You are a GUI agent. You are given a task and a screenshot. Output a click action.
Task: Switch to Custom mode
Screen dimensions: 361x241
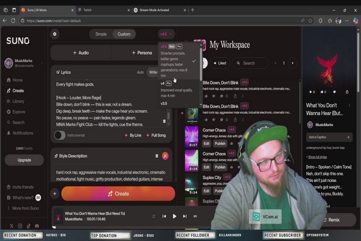[x=124, y=34]
